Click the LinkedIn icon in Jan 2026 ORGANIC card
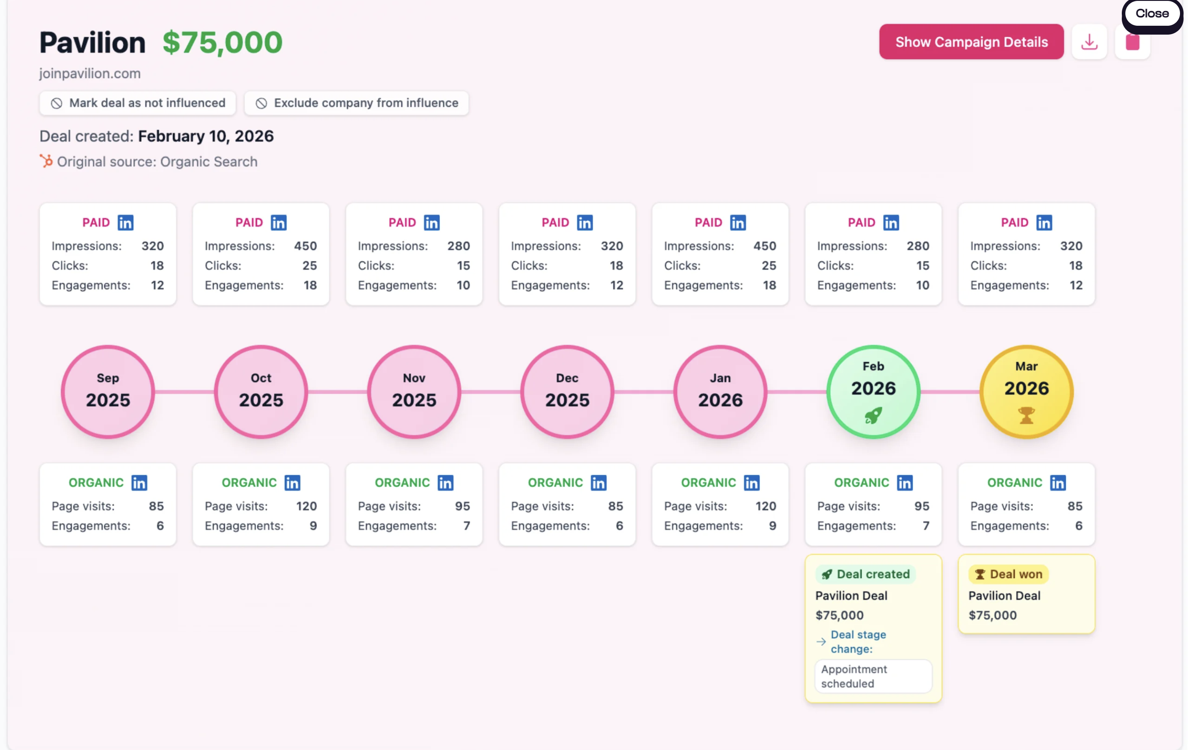 coord(751,483)
